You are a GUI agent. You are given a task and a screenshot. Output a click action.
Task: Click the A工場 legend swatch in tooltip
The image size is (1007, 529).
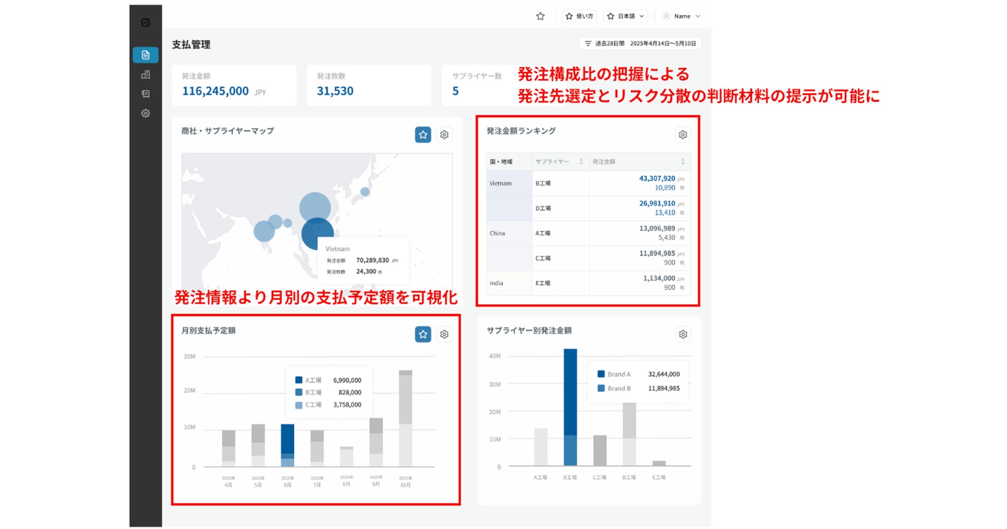298,380
